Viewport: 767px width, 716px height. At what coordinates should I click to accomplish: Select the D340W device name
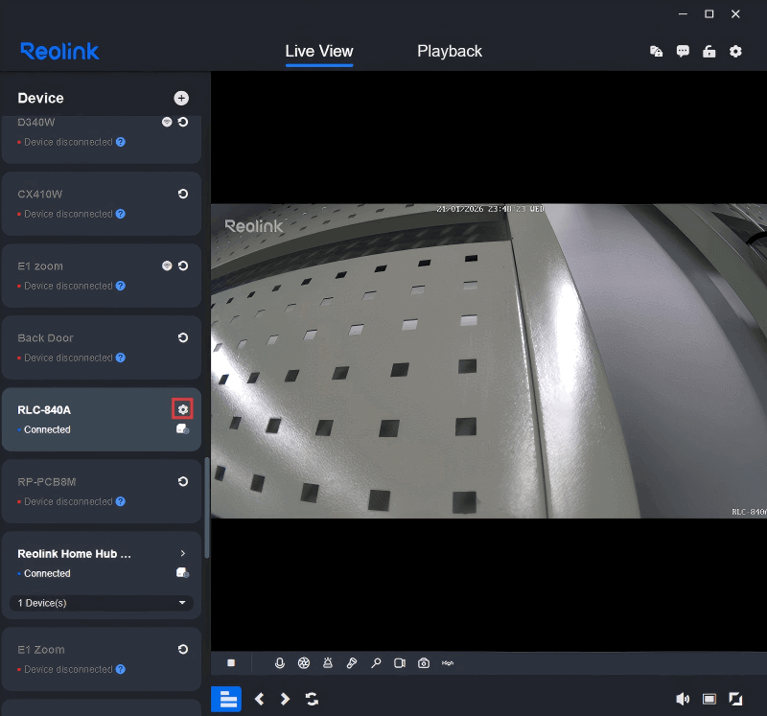(36, 123)
